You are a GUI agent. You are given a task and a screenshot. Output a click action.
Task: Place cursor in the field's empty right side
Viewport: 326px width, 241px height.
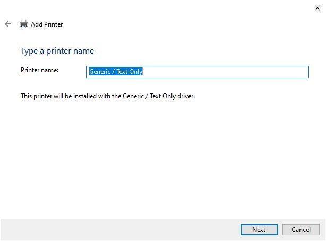click(x=226, y=72)
